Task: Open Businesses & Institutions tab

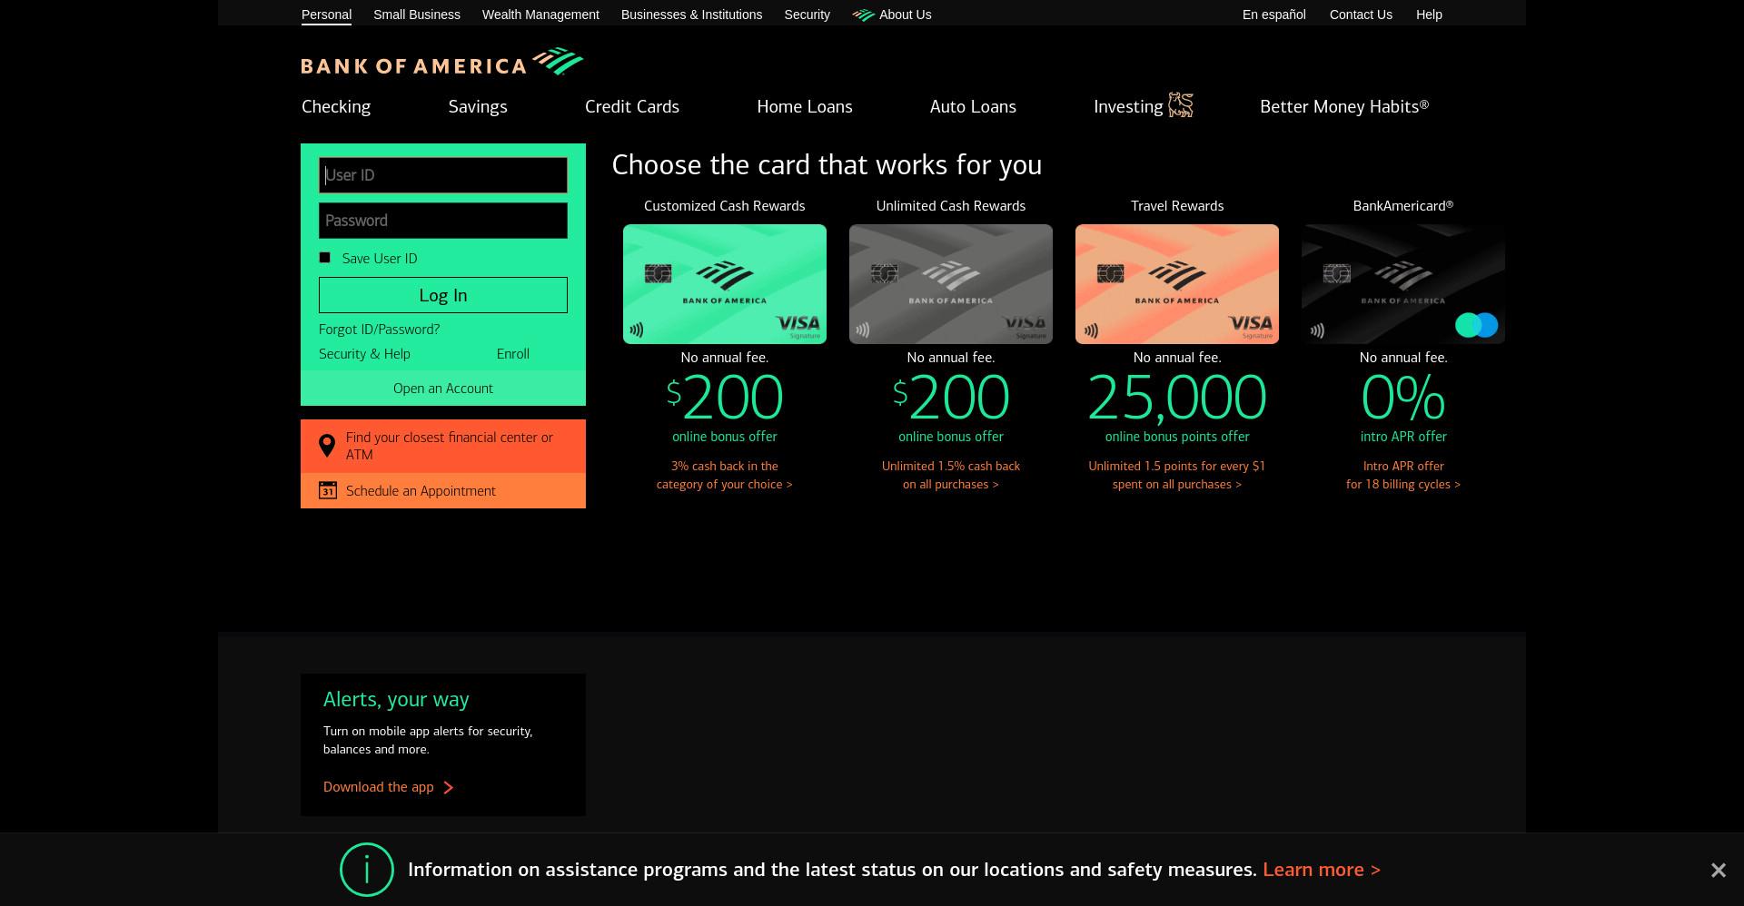Action: pos(691,15)
